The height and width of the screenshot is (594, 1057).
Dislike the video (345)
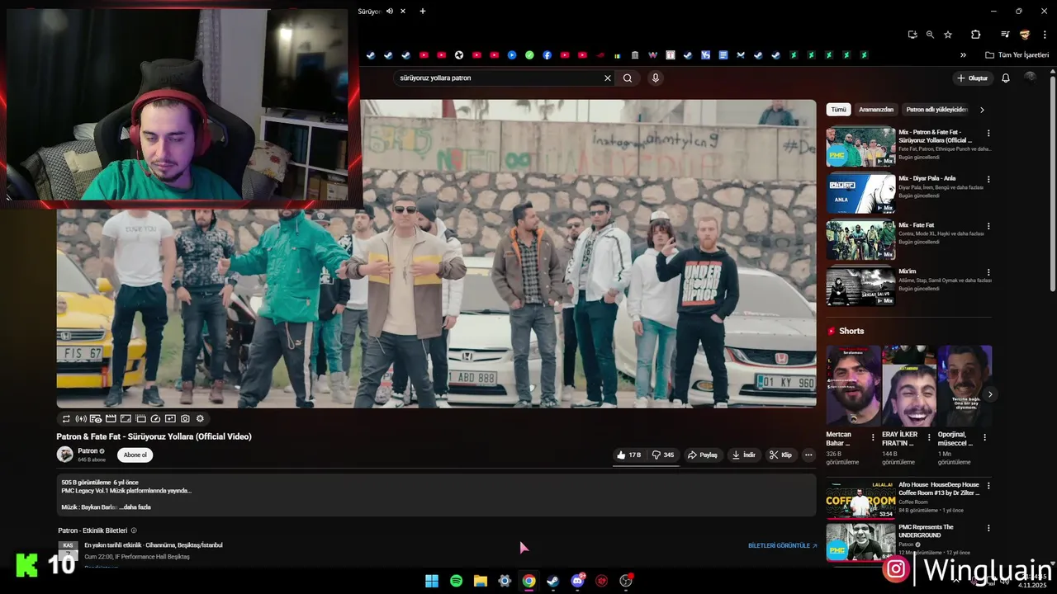point(663,455)
